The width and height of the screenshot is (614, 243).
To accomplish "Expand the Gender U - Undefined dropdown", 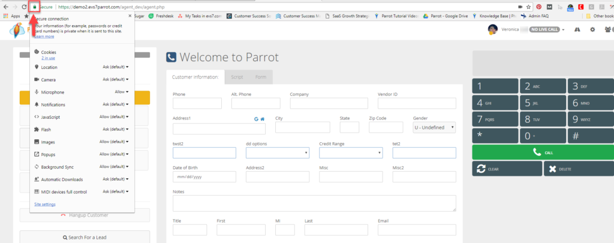I will [434, 127].
